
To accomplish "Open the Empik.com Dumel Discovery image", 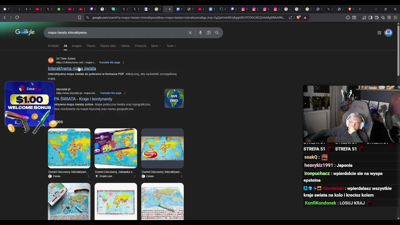I will coord(116,148).
